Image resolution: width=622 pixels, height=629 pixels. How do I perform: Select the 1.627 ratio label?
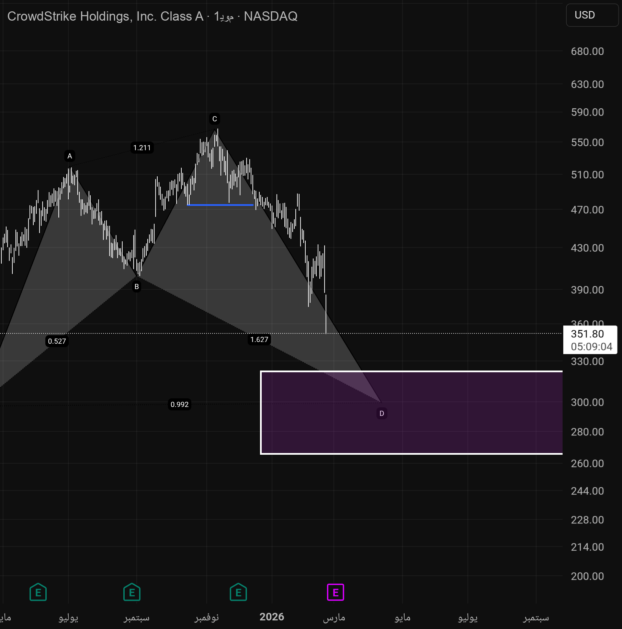pyautogui.click(x=259, y=340)
